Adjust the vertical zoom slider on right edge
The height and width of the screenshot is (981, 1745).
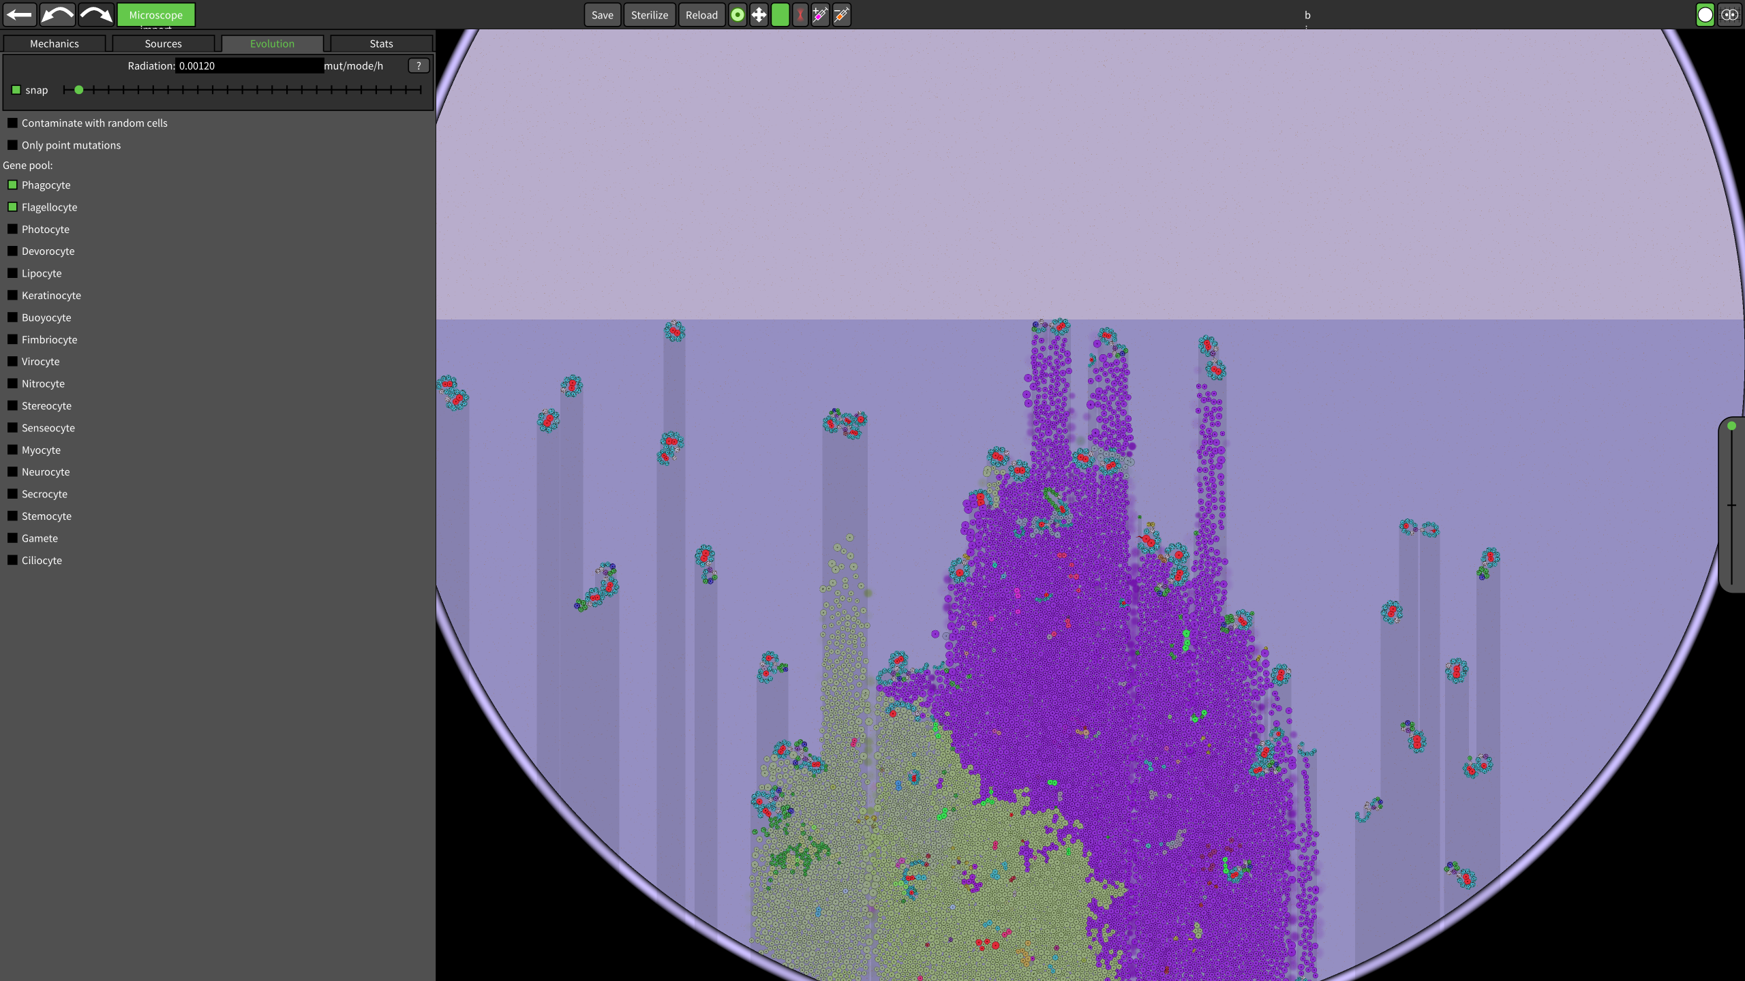point(1731,426)
